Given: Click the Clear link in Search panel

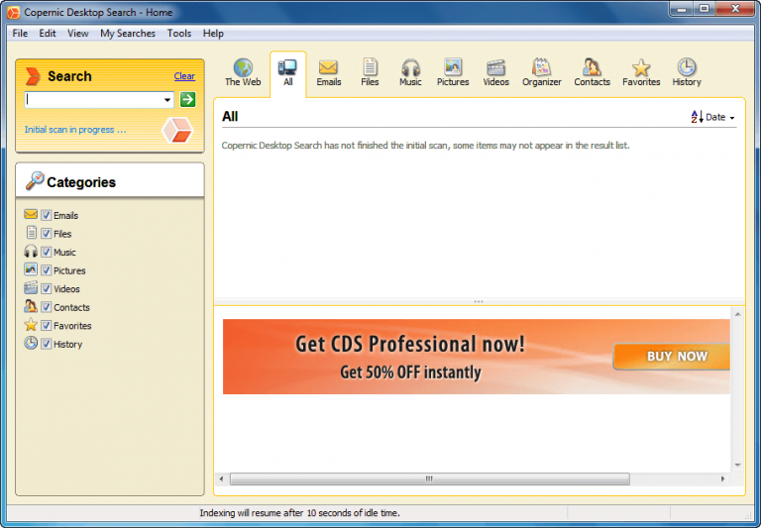Looking at the screenshot, I should (184, 76).
